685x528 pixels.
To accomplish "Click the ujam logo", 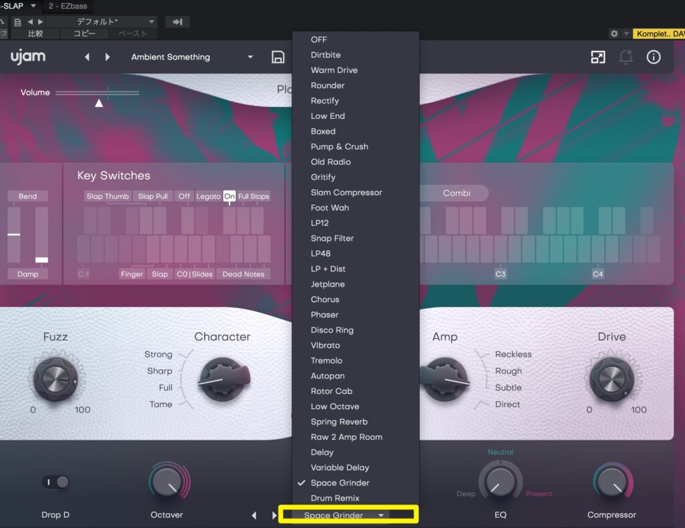I will point(28,57).
